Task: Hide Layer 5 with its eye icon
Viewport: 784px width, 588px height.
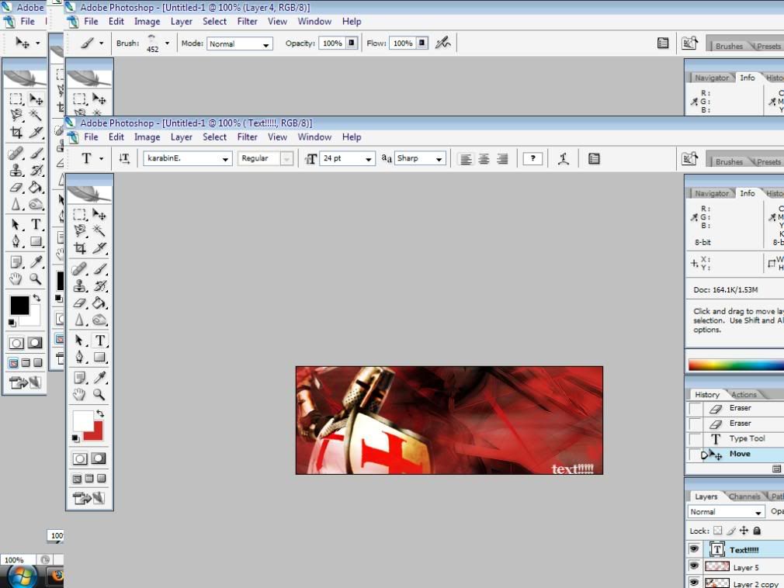Action: click(694, 566)
